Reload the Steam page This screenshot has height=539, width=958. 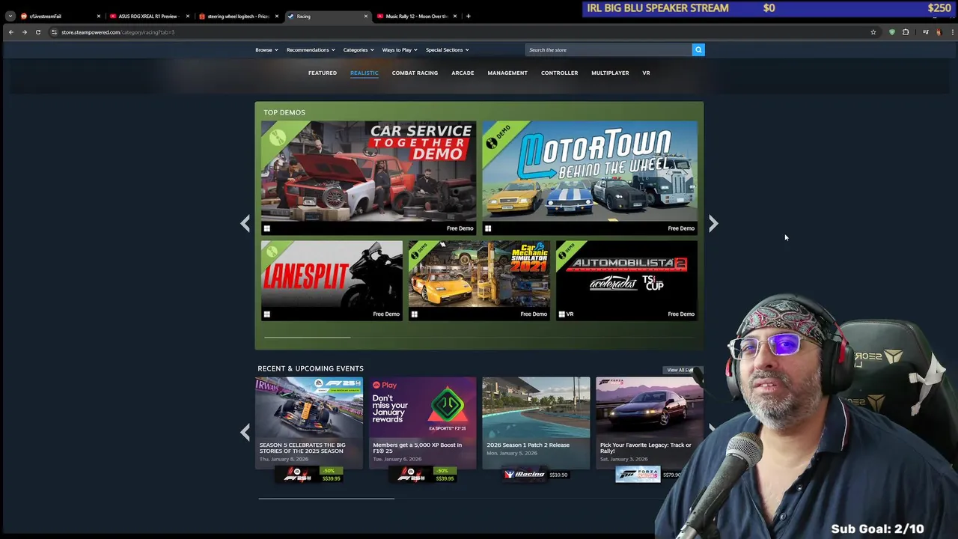coord(38,32)
